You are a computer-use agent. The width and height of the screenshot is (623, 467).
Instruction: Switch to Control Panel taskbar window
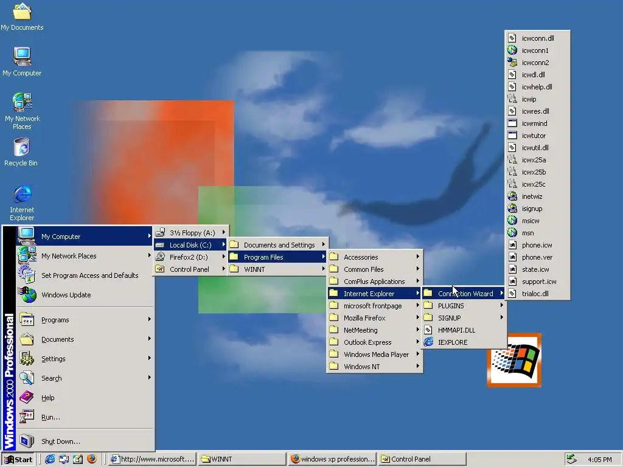pos(422,459)
